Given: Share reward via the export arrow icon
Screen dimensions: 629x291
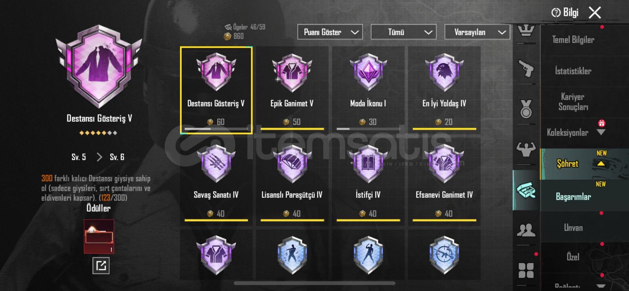Looking at the screenshot, I should (101, 266).
